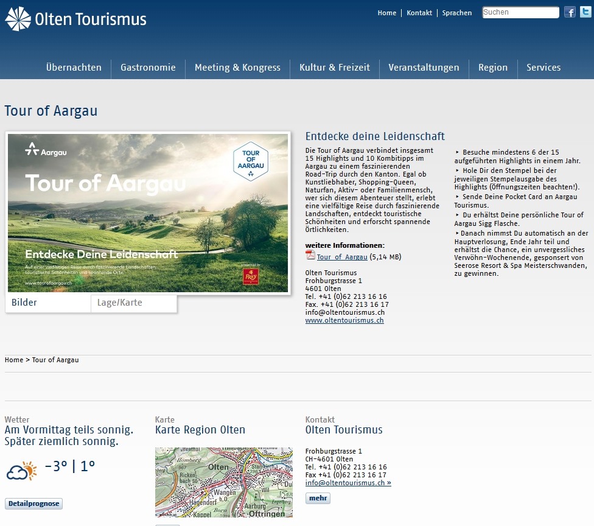Click Home in the breadcrumb
This screenshot has width=594, height=526.
[x=14, y=360]
